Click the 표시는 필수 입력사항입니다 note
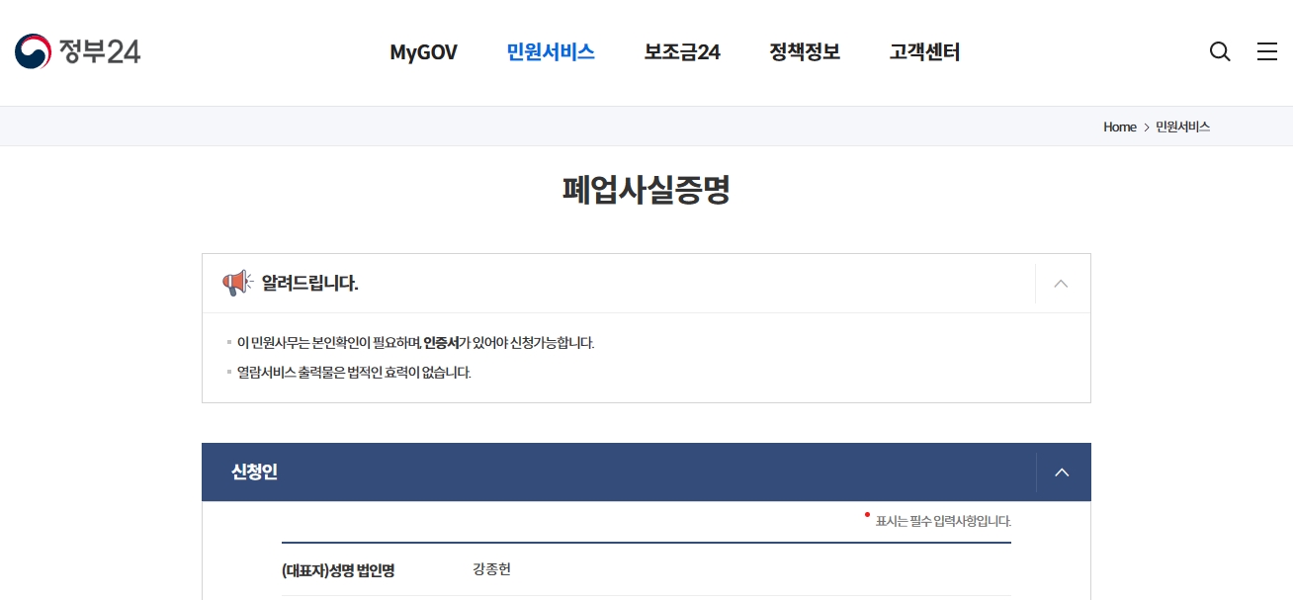 tap(943, 521)
